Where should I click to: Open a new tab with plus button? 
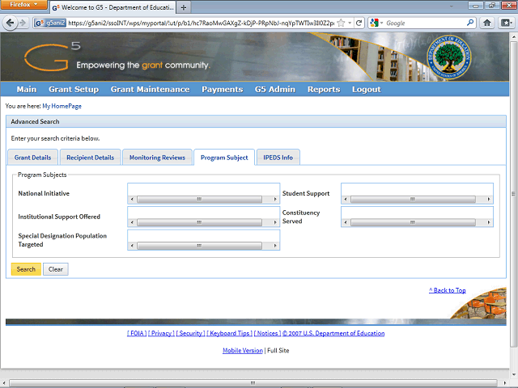[x=184, y=7]
